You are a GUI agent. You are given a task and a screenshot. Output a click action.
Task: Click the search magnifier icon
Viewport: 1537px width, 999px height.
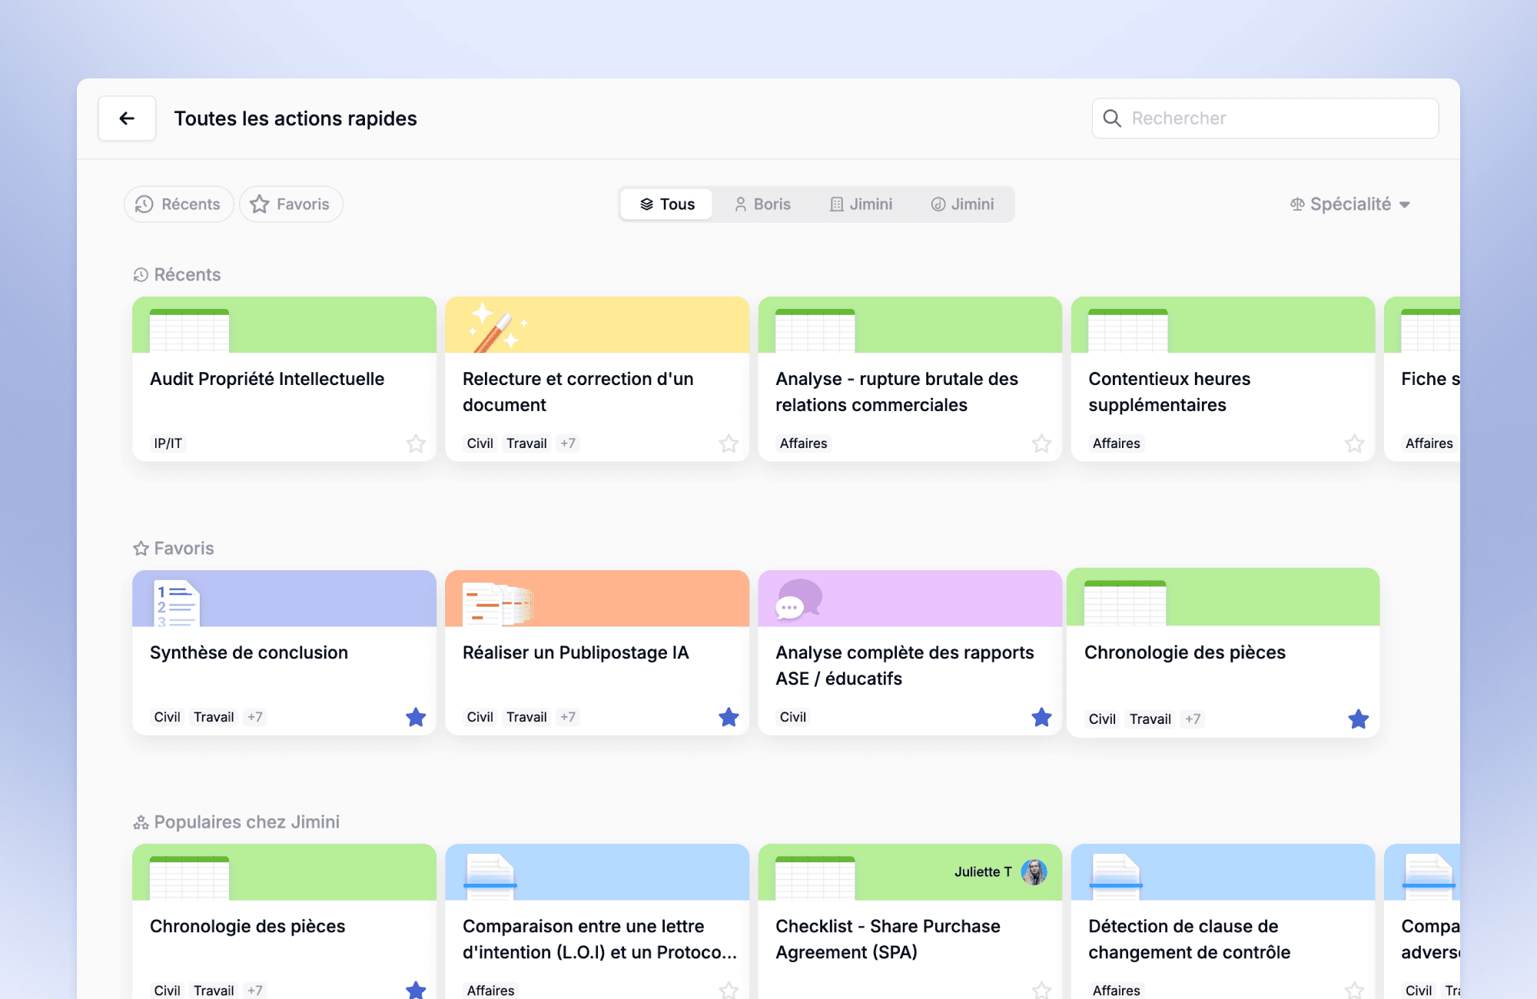tap(1112, 118)
